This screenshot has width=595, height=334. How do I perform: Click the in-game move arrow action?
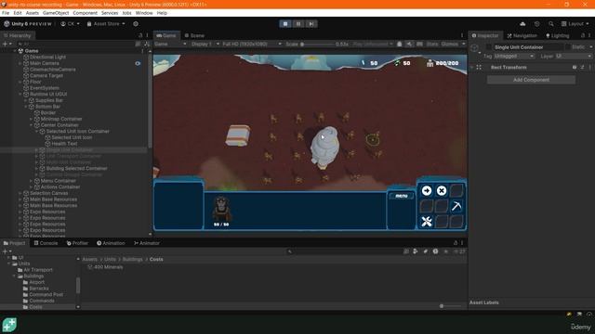tap(427, 190)
